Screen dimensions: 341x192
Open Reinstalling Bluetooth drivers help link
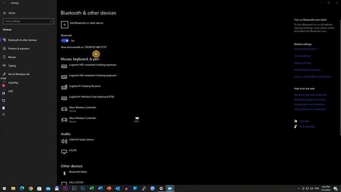pyautogui.click(x=310, y=100)
